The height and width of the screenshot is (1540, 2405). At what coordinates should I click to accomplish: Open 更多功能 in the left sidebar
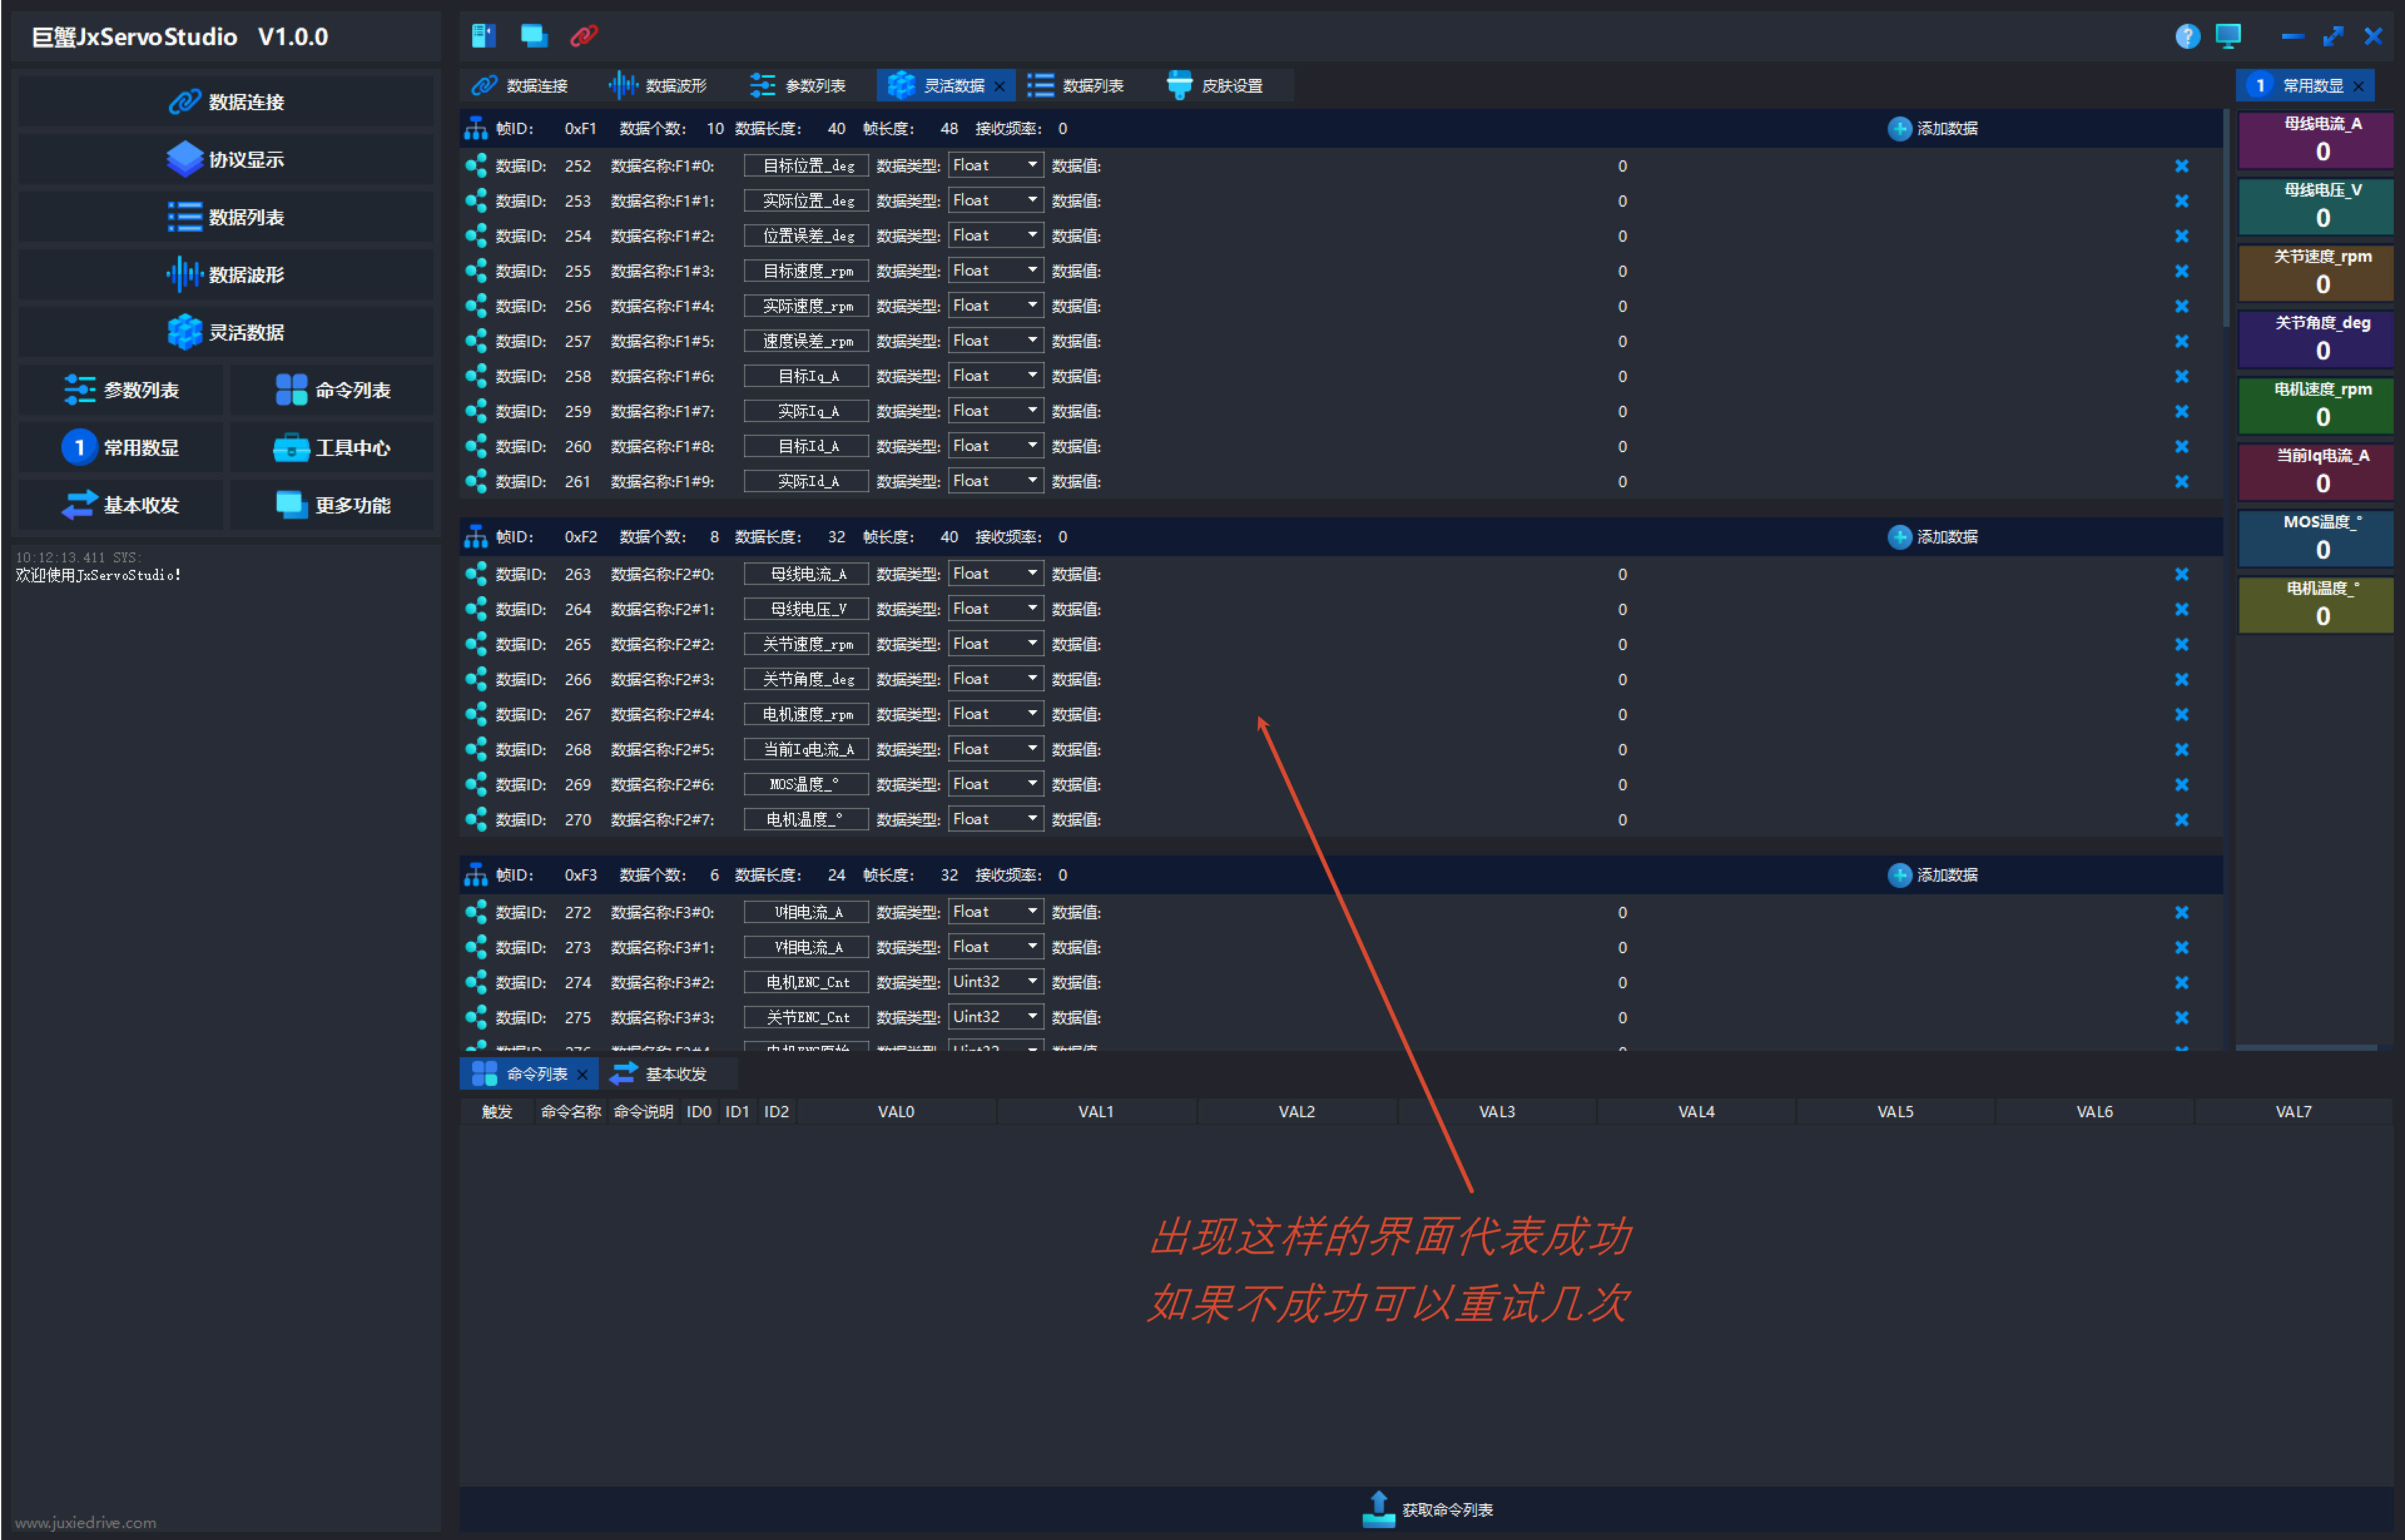(332, 505)
